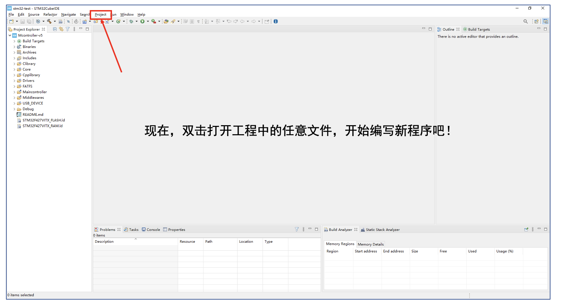Click the Open Perspective icon
This screenshot has height=306, width=585.
(536, 22)
